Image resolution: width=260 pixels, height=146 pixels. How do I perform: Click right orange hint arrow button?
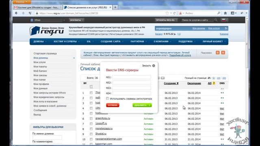click(x=223, y=53)
